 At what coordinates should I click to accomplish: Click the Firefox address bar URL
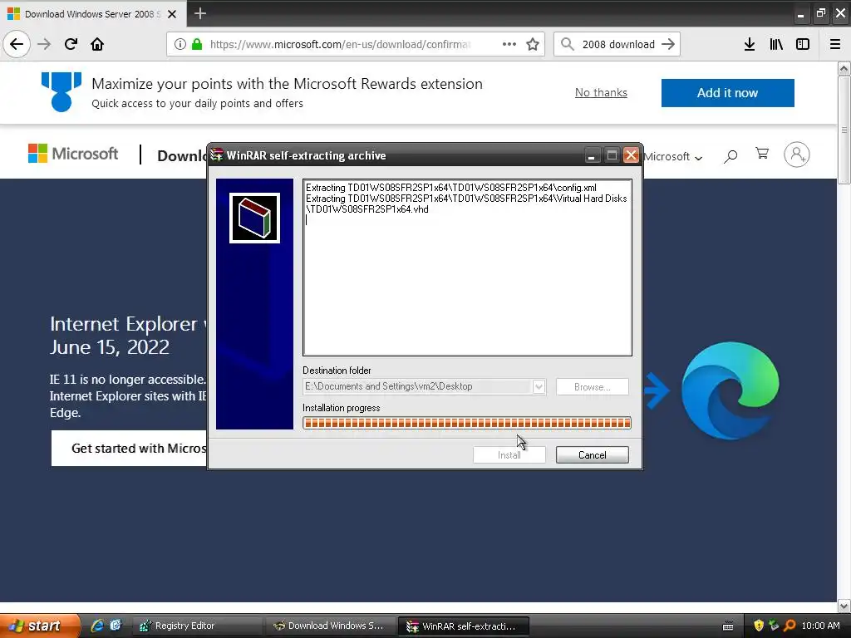point(340,44)
